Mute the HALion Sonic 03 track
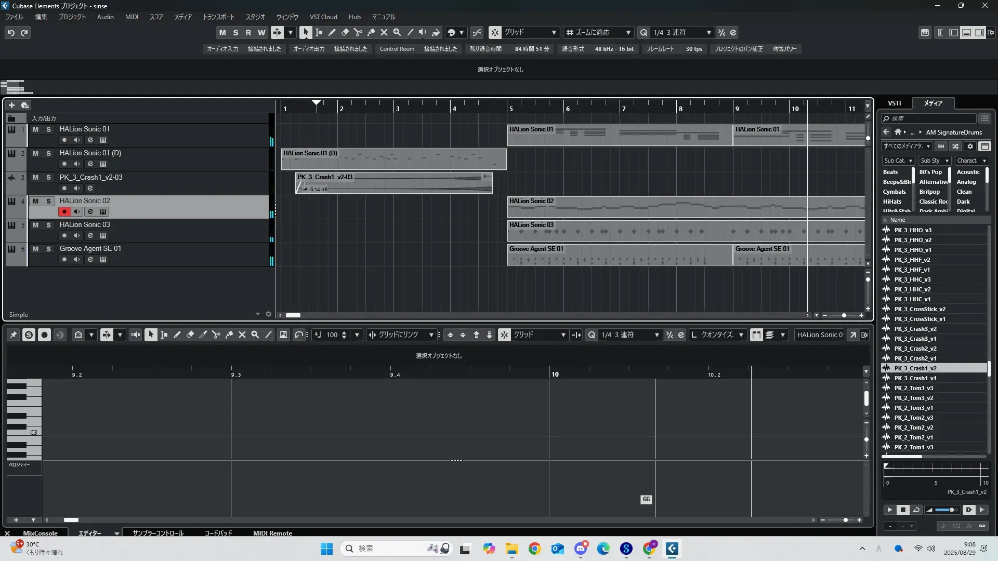 coord(35,225)
